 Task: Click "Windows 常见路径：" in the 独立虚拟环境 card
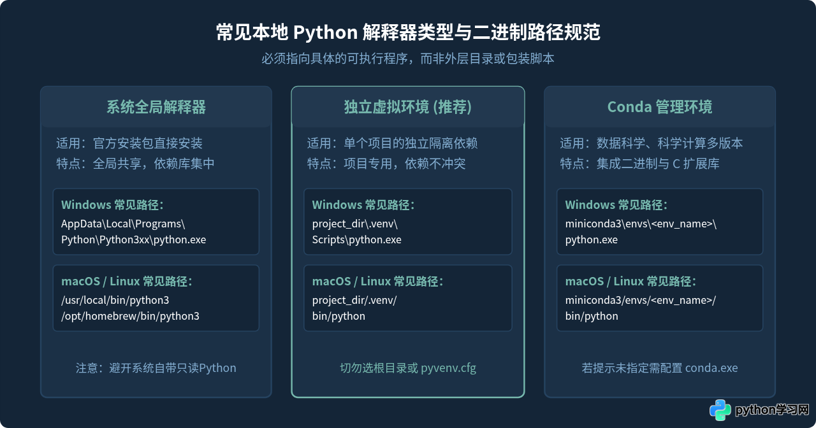[364, 205]
